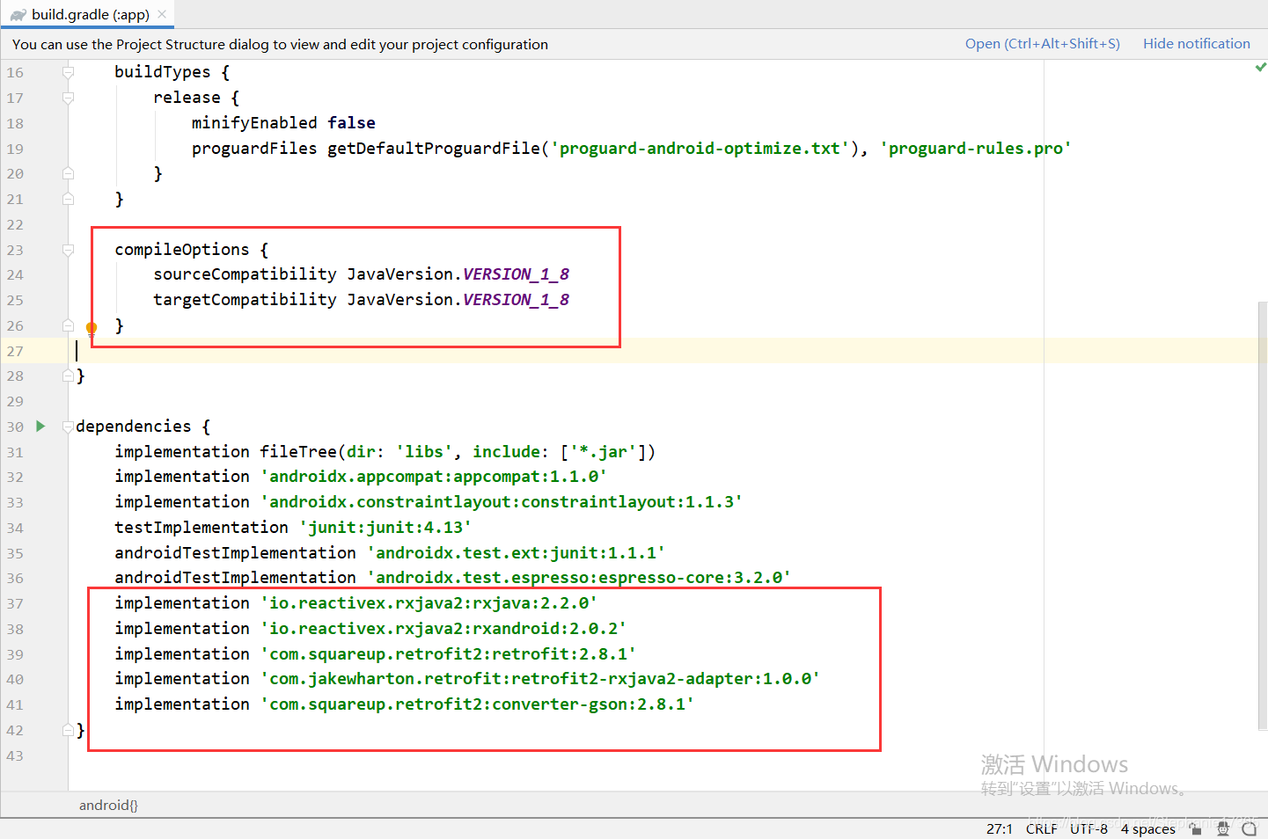Click 'androidx.appcompat:appcompat:1.1.0' dependency
The image size is (1268, 839).
pyautogui.click(x=433, y=477)
